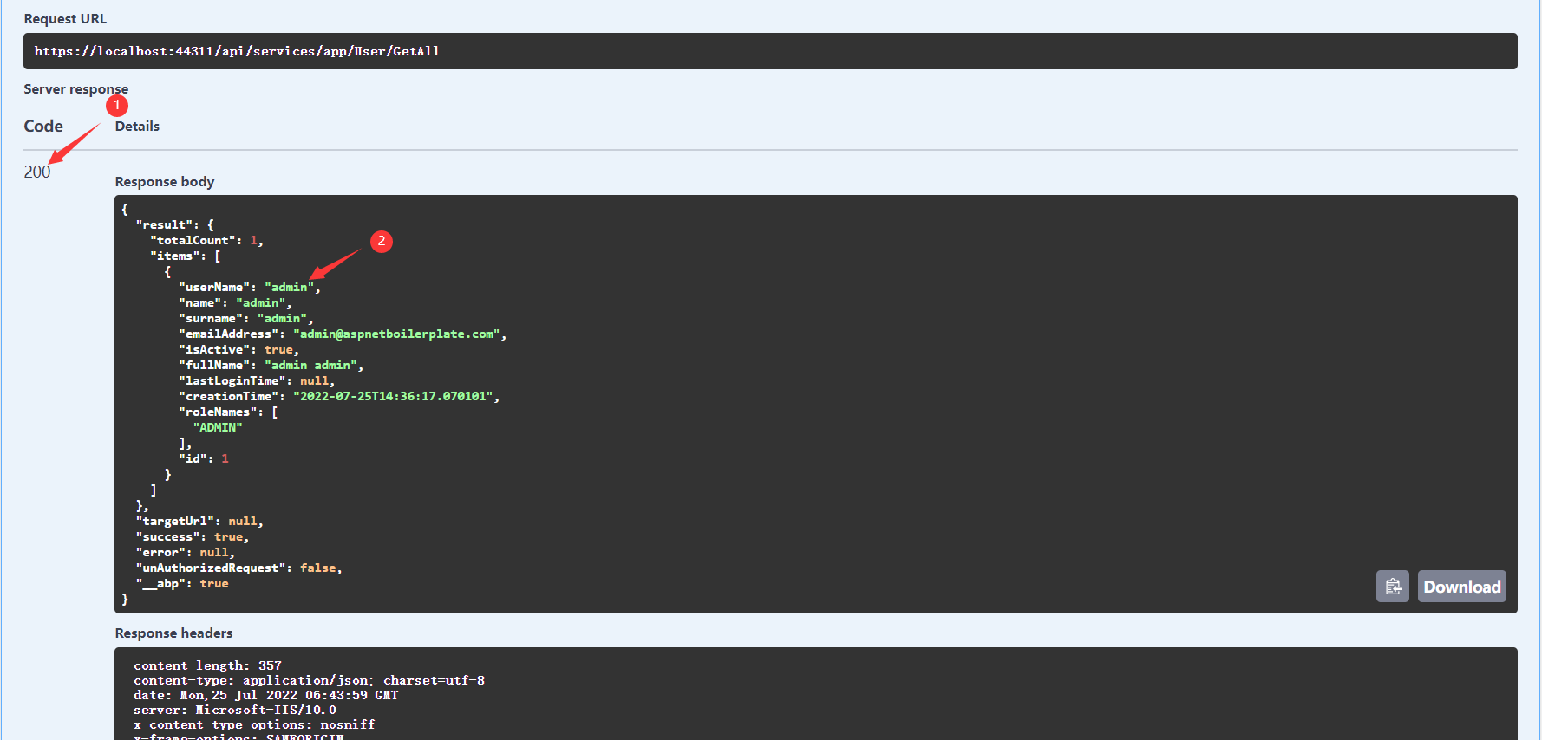The image size is (1542, 740).
Task: Click the "isActive": true line
Action: coord(238,350)
